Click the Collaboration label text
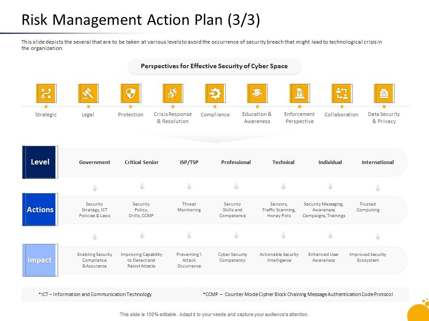This screenshot has height=321, width=429. (x=341, y=115)
